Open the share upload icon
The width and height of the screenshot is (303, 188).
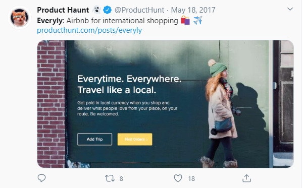click(246, 178)
